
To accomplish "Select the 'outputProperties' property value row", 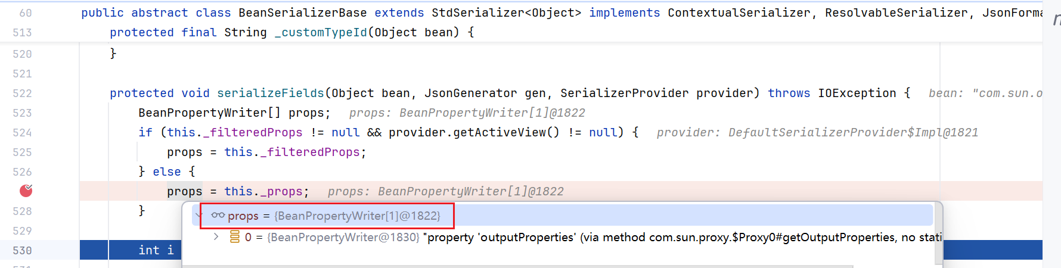I will (562, 237).
